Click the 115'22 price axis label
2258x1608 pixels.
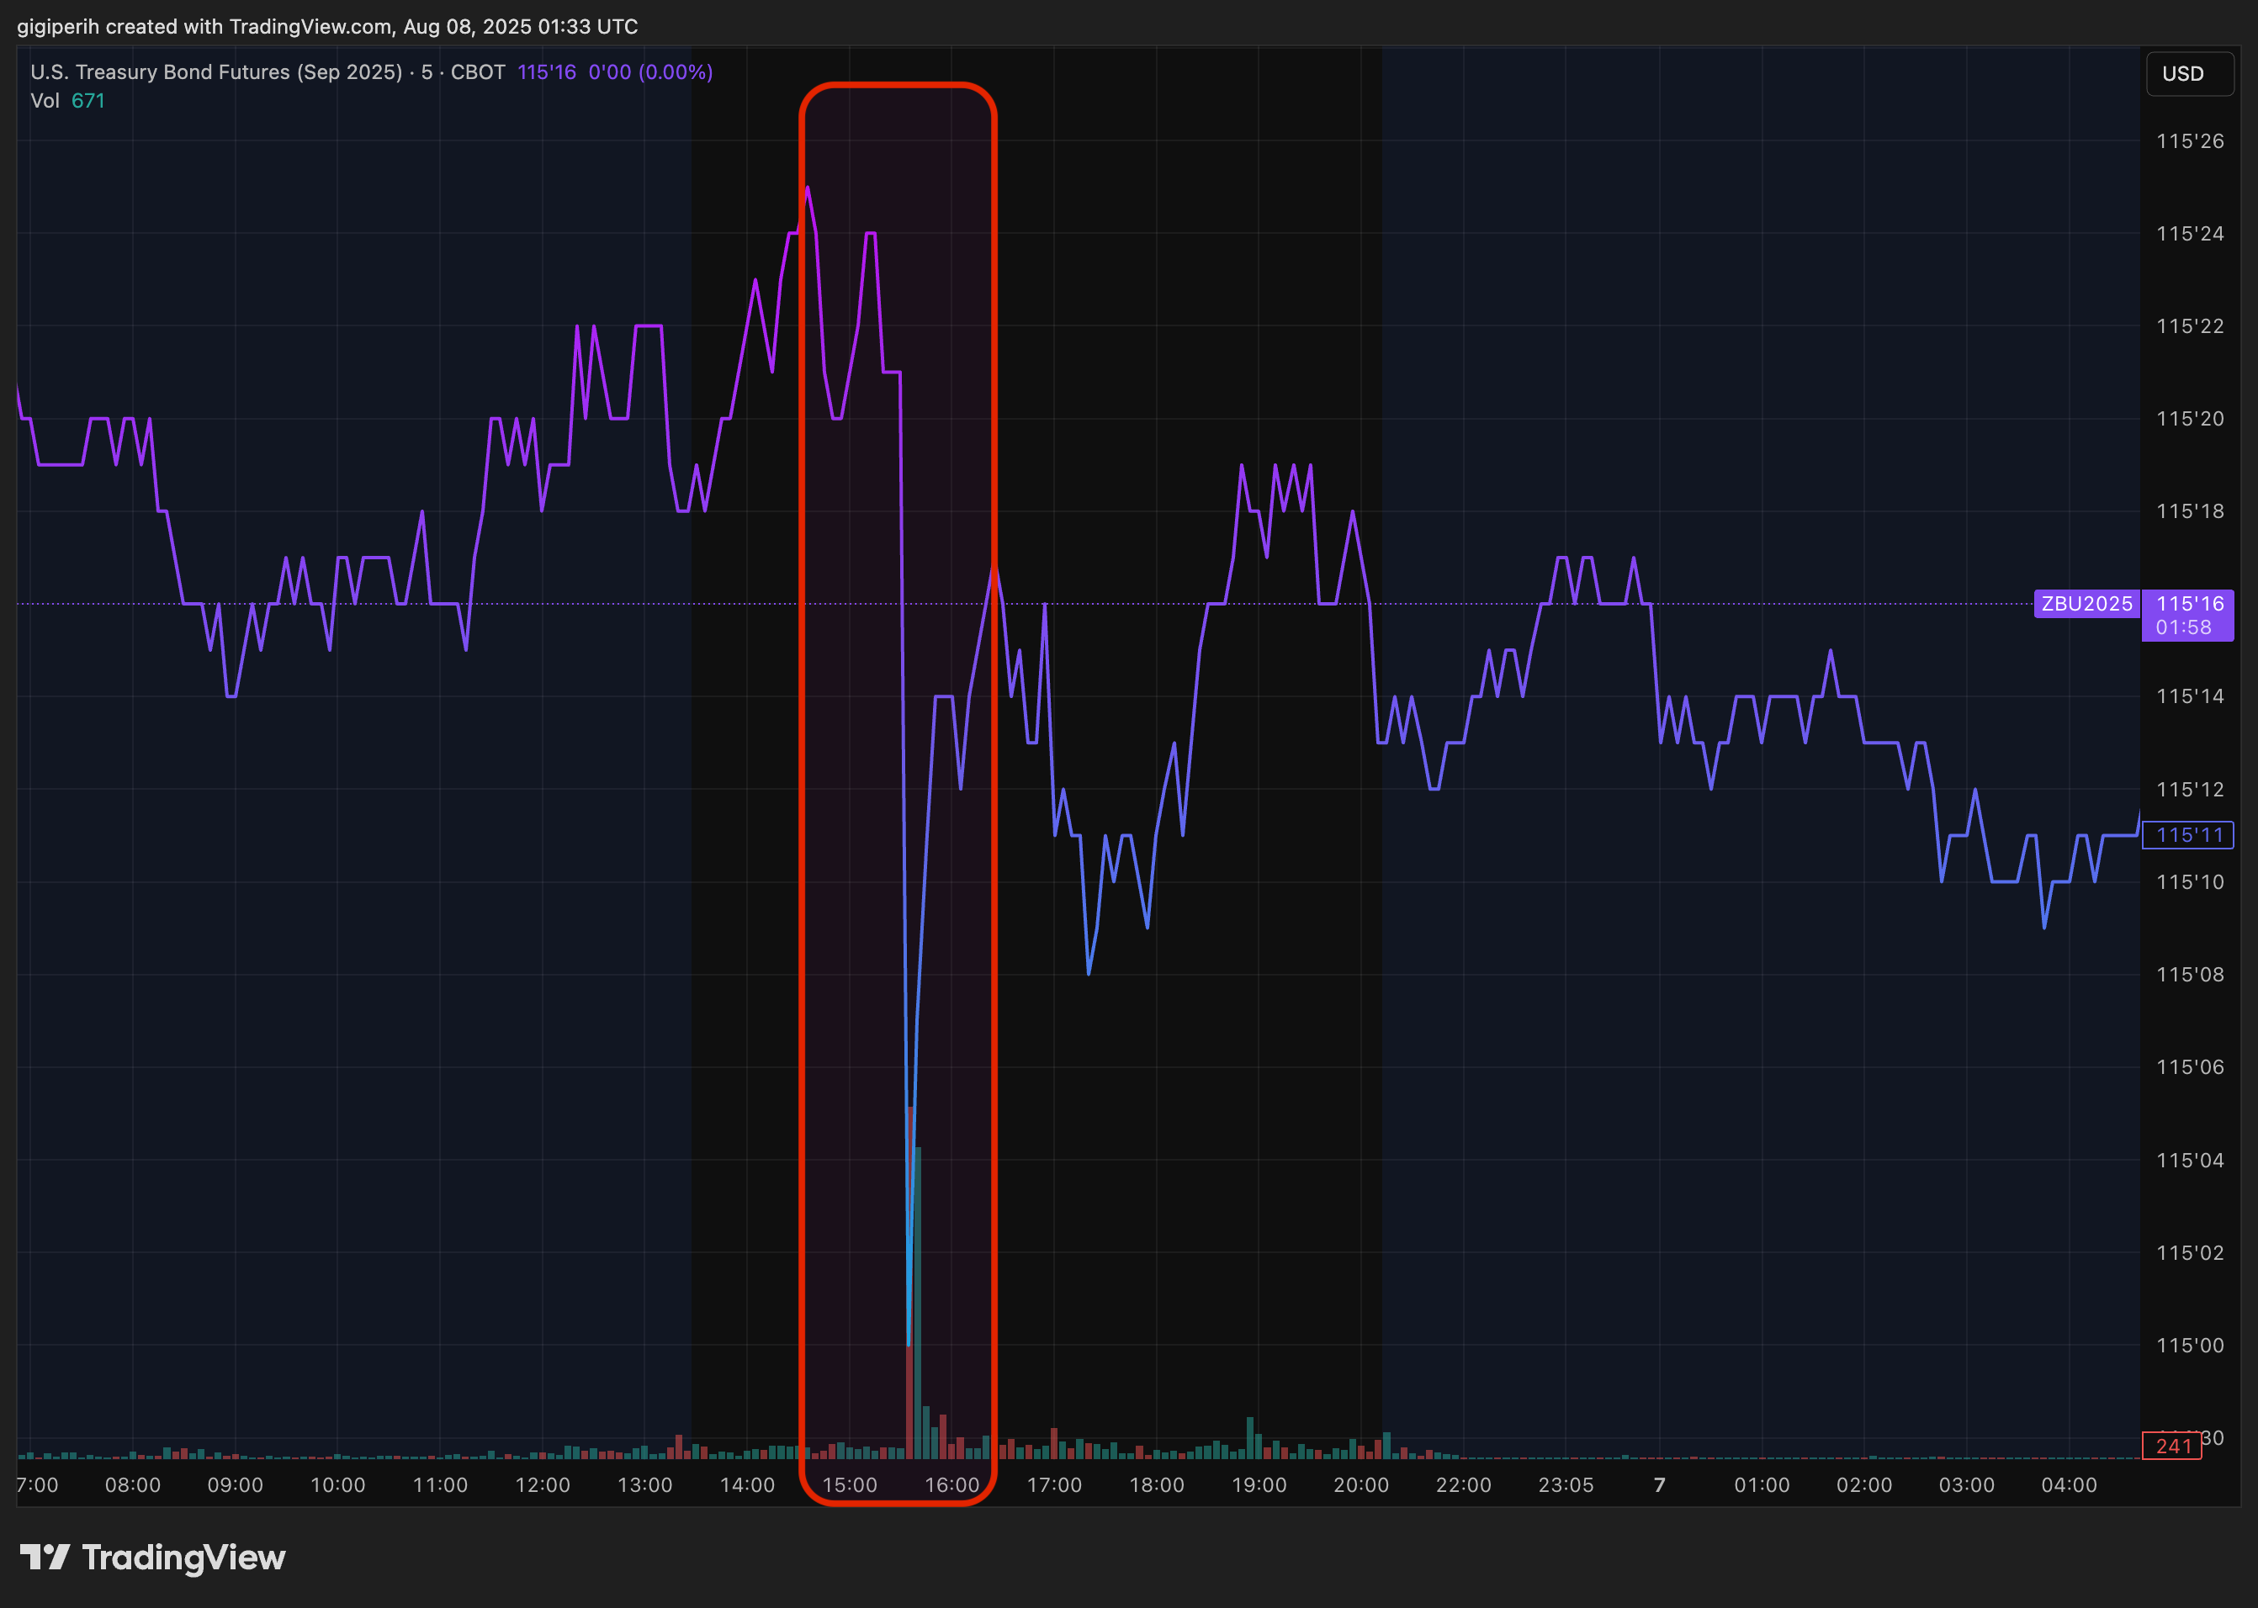point(2190,327)
